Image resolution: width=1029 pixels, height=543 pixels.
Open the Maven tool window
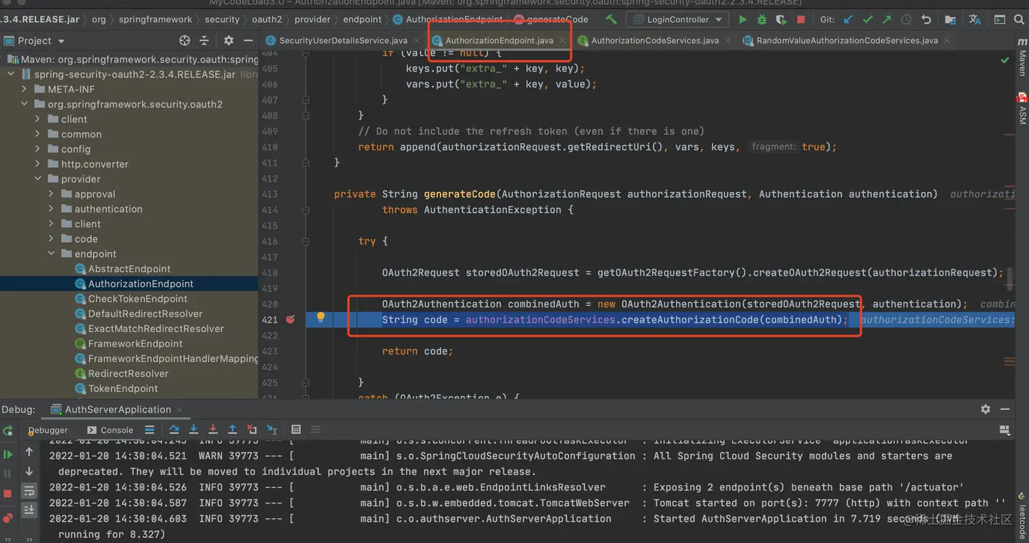1022,59
